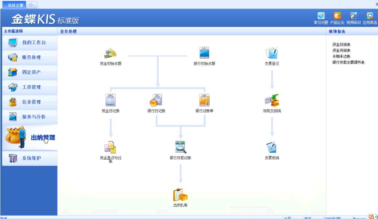Add a new tab with plus button

31,5
